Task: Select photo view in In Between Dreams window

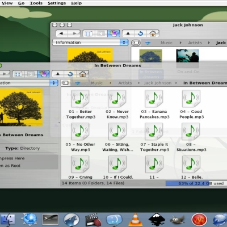Action: coord(43,74)
